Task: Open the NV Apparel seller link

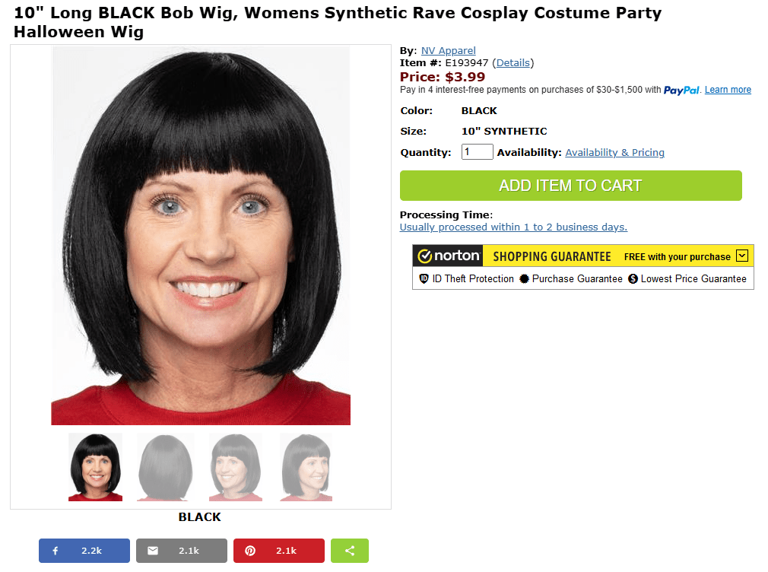Action: (x=449, y=51)
